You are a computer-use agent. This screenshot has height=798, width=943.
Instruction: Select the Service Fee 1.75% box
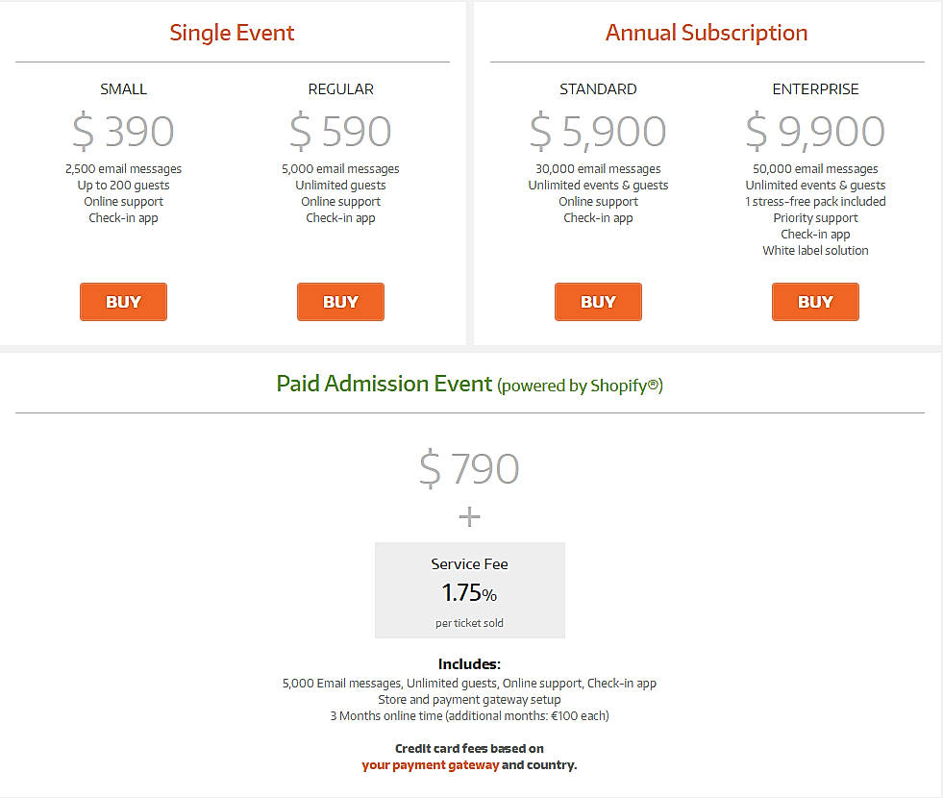(x=469, y=589)
